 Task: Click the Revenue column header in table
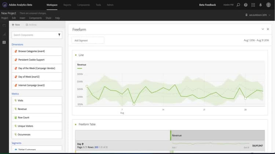point(217,135)
